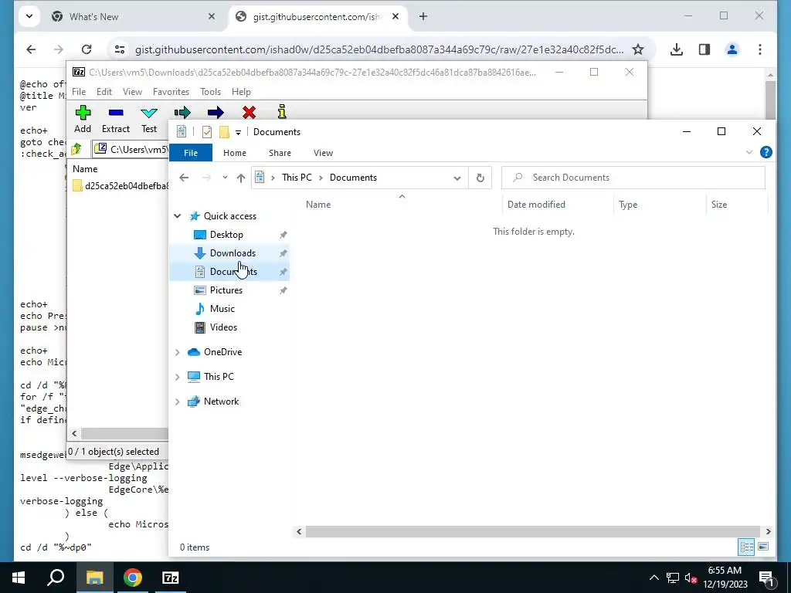Open the 7-Zip View menu

click(132, 92)
